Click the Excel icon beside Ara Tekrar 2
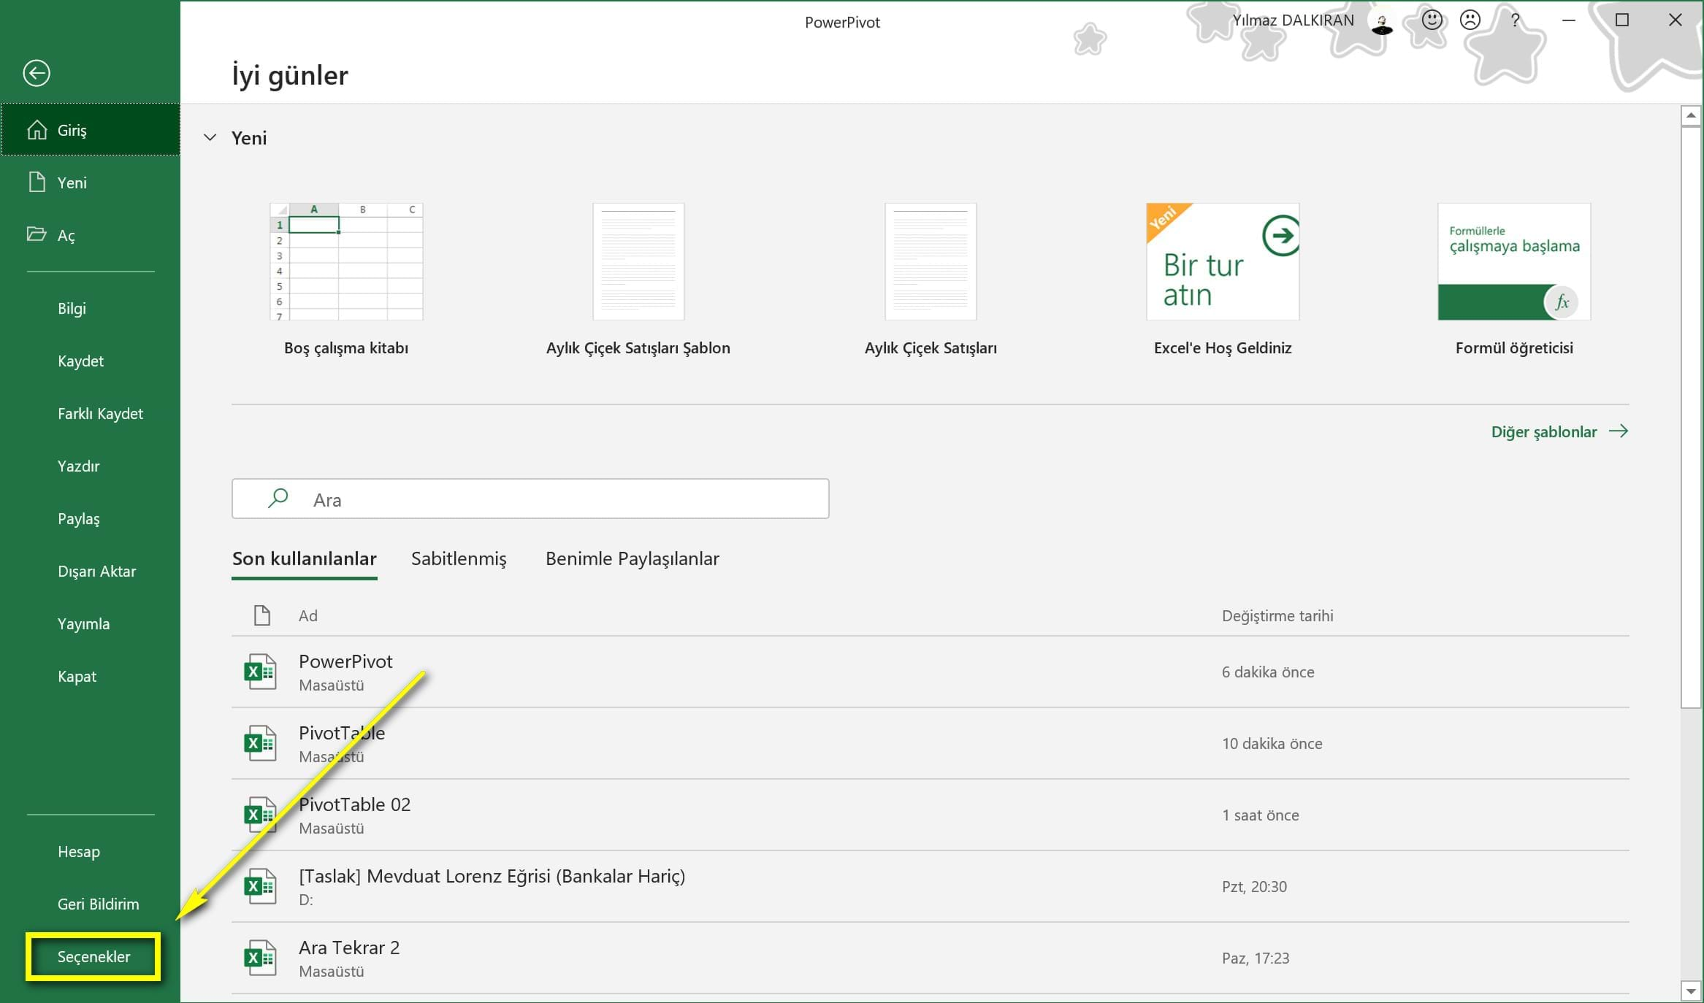The width and height of the screenshot is (1704, 1003). click(260, 958)
